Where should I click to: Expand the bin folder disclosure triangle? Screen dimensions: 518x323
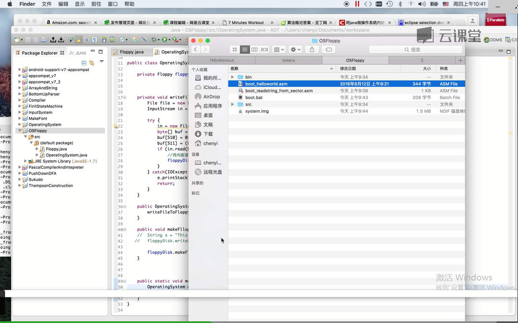tap(232, 77)
